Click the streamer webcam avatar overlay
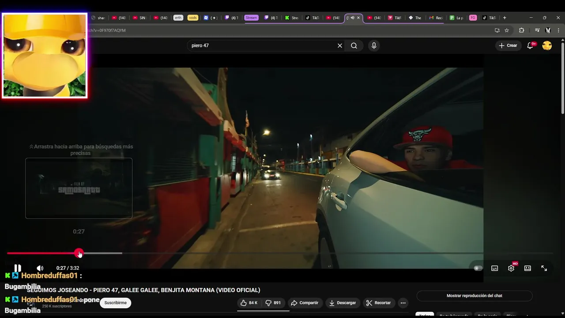The height and width of the screenshot is (318, 565). [x=45, y=55]
